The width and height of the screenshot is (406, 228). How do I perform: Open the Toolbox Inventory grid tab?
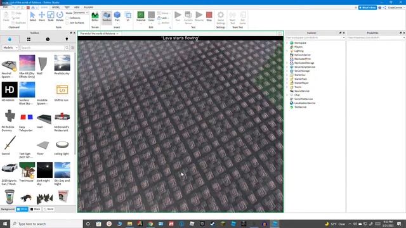point(29,39)
